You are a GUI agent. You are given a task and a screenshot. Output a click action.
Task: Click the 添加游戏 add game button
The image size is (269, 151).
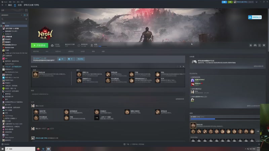(5, 144)
